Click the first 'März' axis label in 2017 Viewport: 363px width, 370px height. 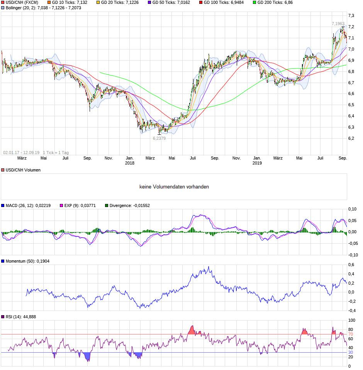[22, 158]
